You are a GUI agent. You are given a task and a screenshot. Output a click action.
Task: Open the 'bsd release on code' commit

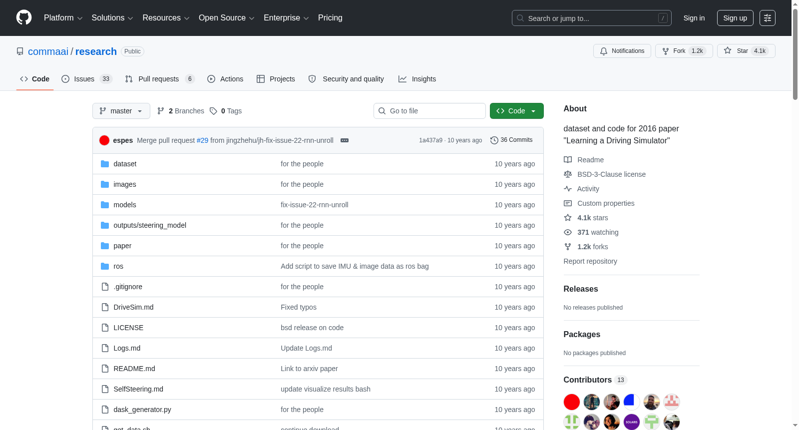[312, 328]
